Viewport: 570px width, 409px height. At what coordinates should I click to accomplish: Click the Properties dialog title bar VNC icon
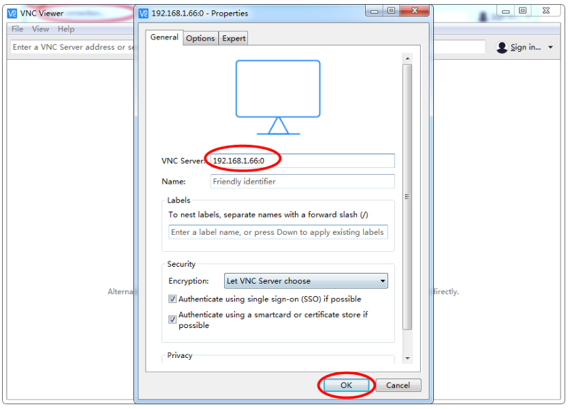point(144,14)
